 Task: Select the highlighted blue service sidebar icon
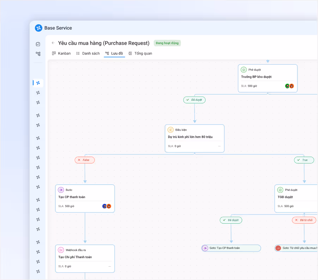tap(38, 83)
